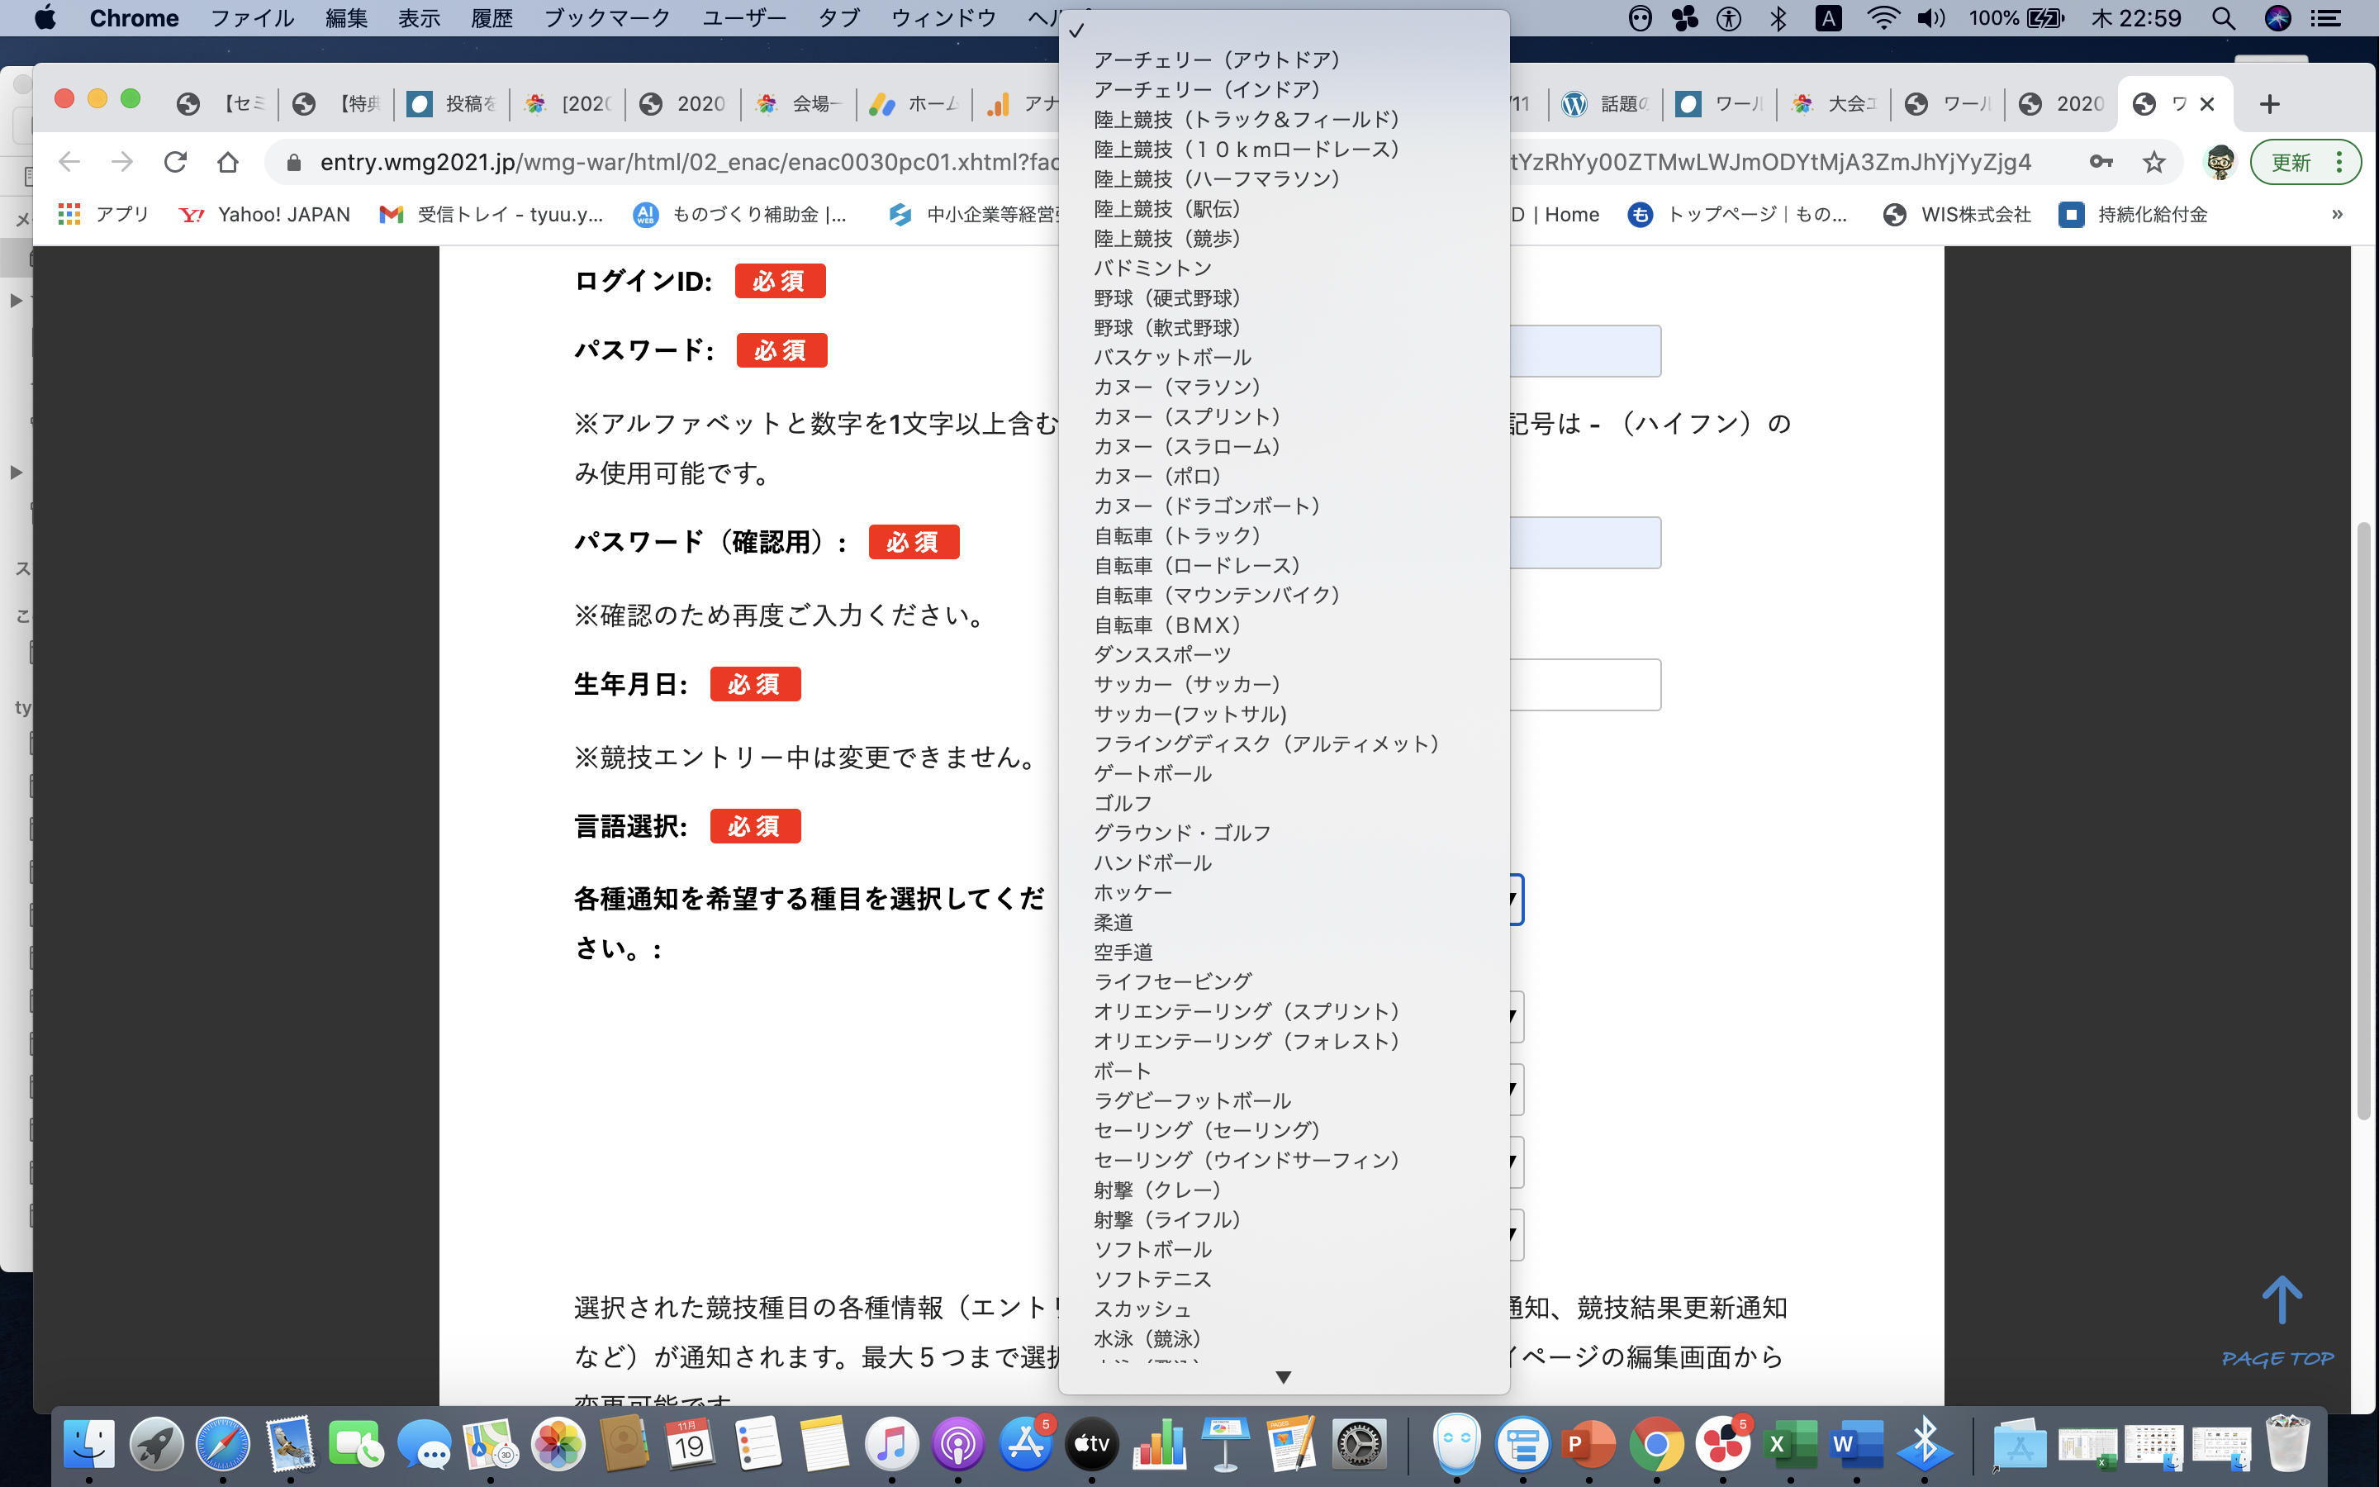Screen dimensions: 2379x1487
Task: Open PowerPoint from the Dock
Action: (1588, 1444)
